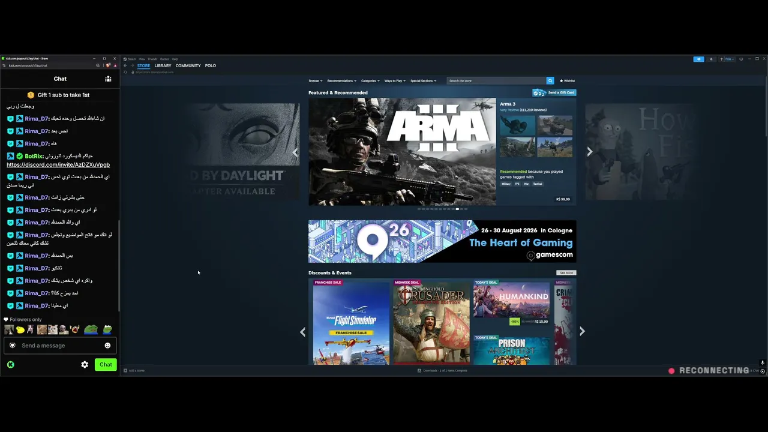Click the BotRix username in chat

click(x=34, y=157)
